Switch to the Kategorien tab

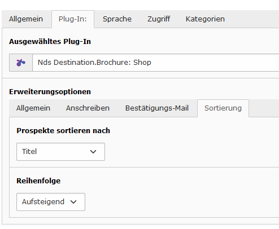point(205,19)
